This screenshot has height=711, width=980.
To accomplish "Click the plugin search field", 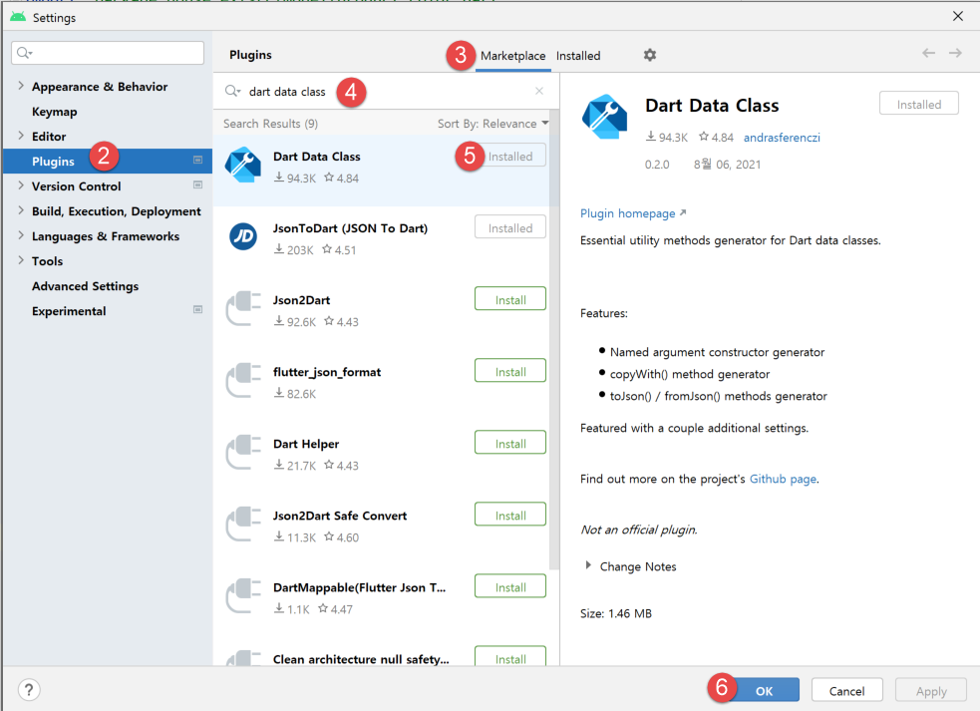I will [385, 92].
